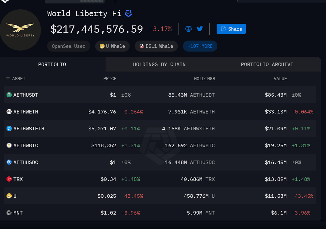326x229 pixels.
Task: Open the AETHUSDC asset name
Action: pos(26,162)
